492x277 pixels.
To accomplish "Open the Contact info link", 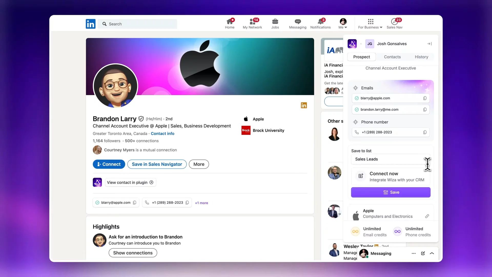I will 162,134.
